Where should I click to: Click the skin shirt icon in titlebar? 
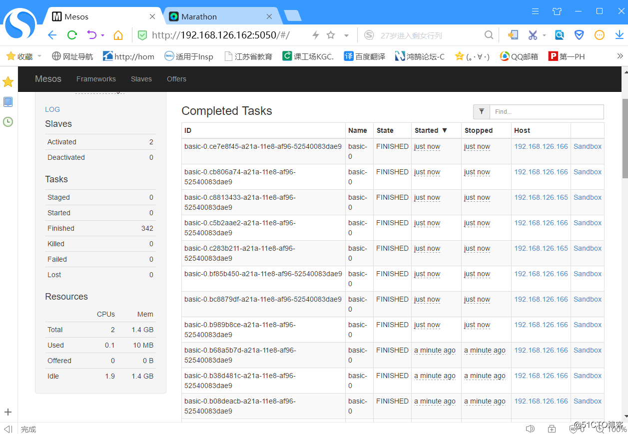[557, 11]
